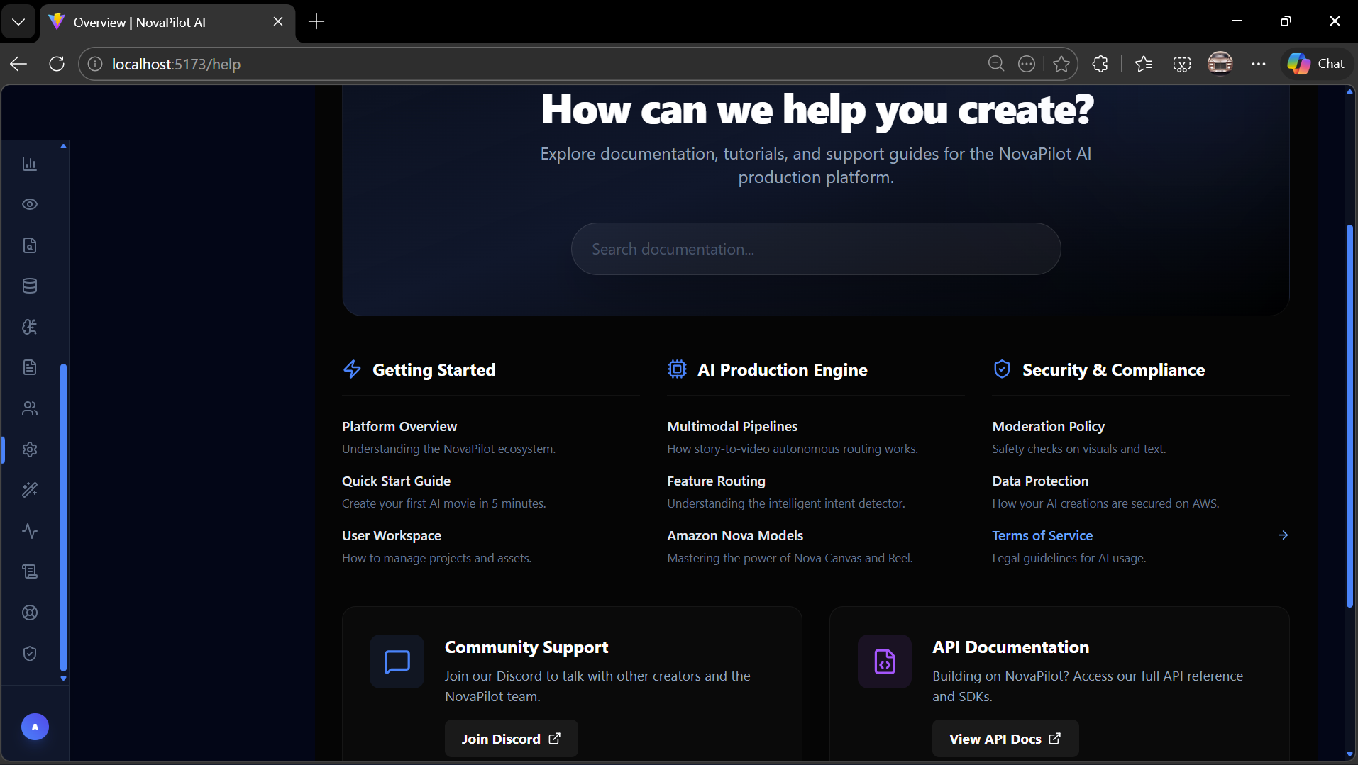Open the brain AI sidebar icon
Viewport: 1358px width, 765px height.
(x=30, y=327)
